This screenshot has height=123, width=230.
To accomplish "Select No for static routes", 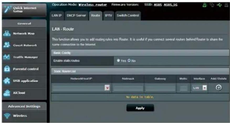I will click(129, 60).
